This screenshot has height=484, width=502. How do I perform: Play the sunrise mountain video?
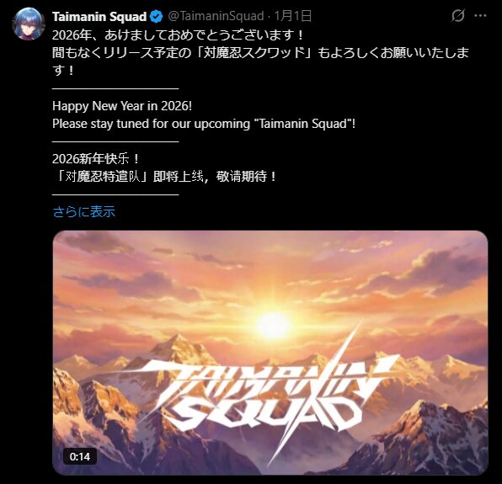[x=270, y=353]
